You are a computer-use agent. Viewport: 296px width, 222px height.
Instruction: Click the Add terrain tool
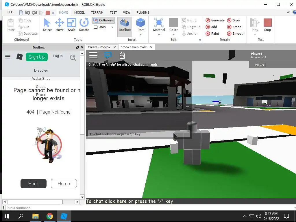(x=211, y=27)
